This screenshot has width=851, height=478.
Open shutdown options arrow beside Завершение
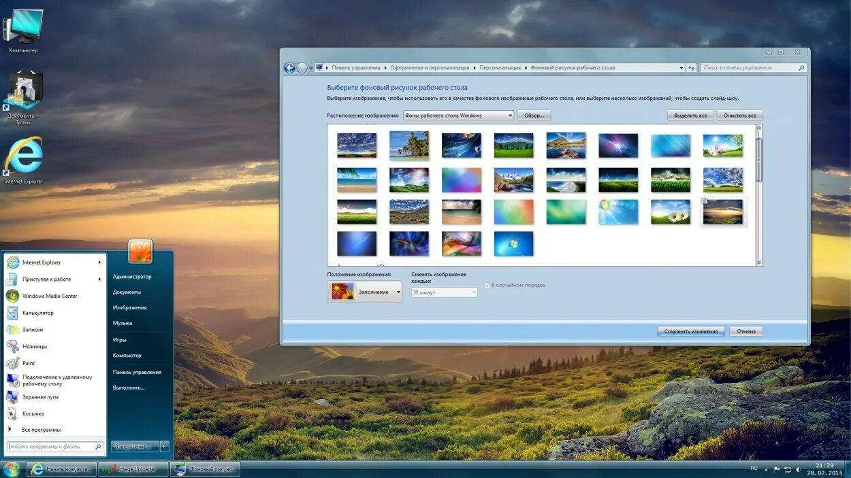pos(164,447)
